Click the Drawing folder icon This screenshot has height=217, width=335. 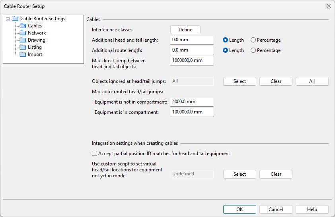23,40
